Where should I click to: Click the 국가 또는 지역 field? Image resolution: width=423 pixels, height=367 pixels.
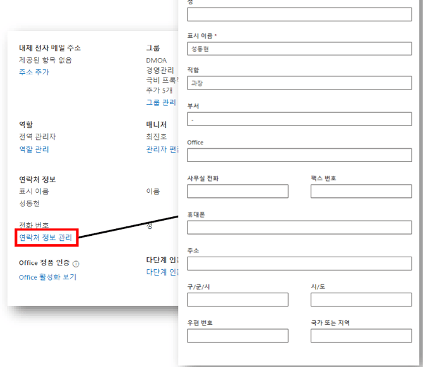[x=360, y=335]
